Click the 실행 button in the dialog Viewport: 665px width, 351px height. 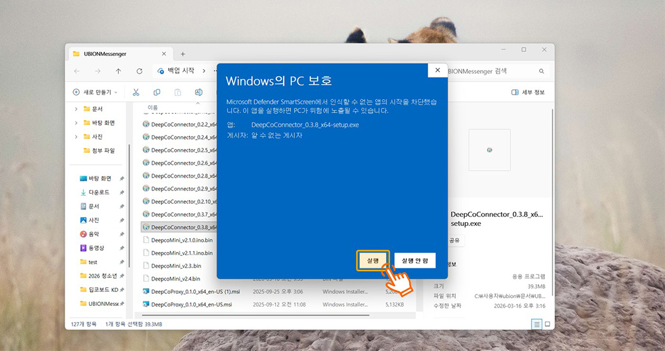tap(373, 261)
